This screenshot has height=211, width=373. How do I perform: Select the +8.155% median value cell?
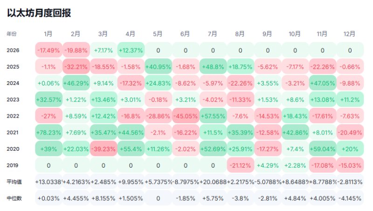pyautogui.click(x=103, y=198)
